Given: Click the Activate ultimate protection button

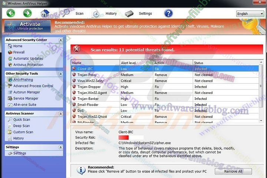Looking at the screenshot, I should click(x=28, y=26).
